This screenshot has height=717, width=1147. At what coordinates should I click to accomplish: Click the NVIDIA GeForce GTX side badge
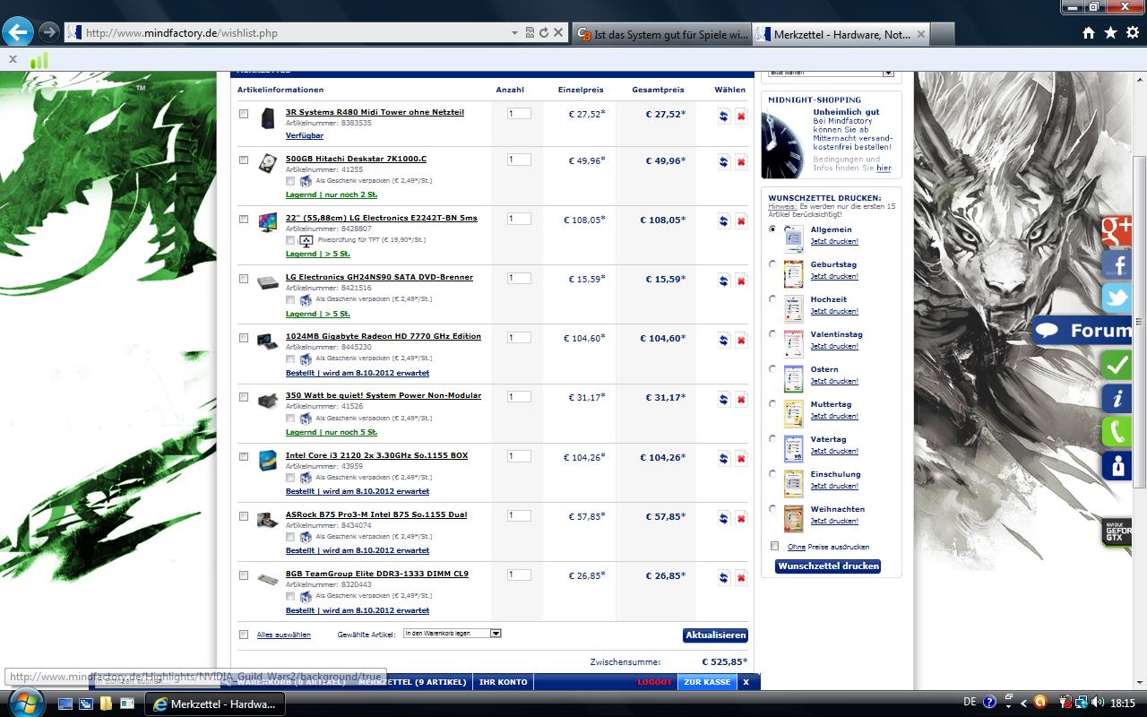coord(1117,531)
